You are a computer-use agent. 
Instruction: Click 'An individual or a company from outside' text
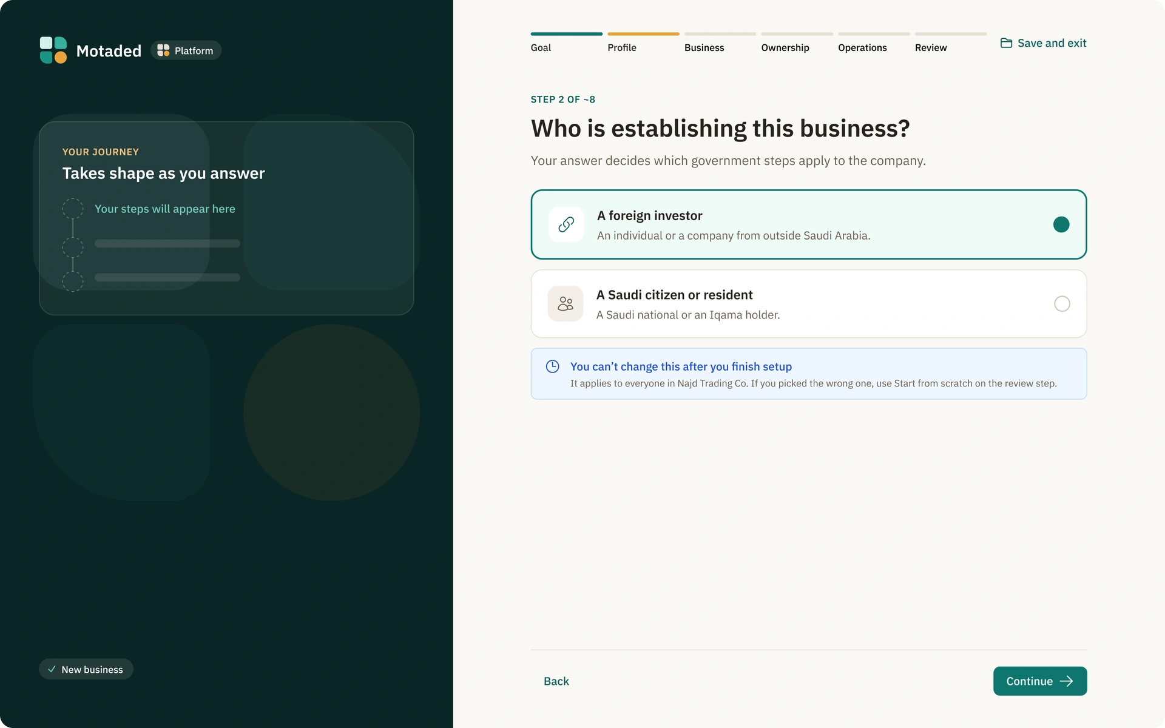click(x=734, y=235)
